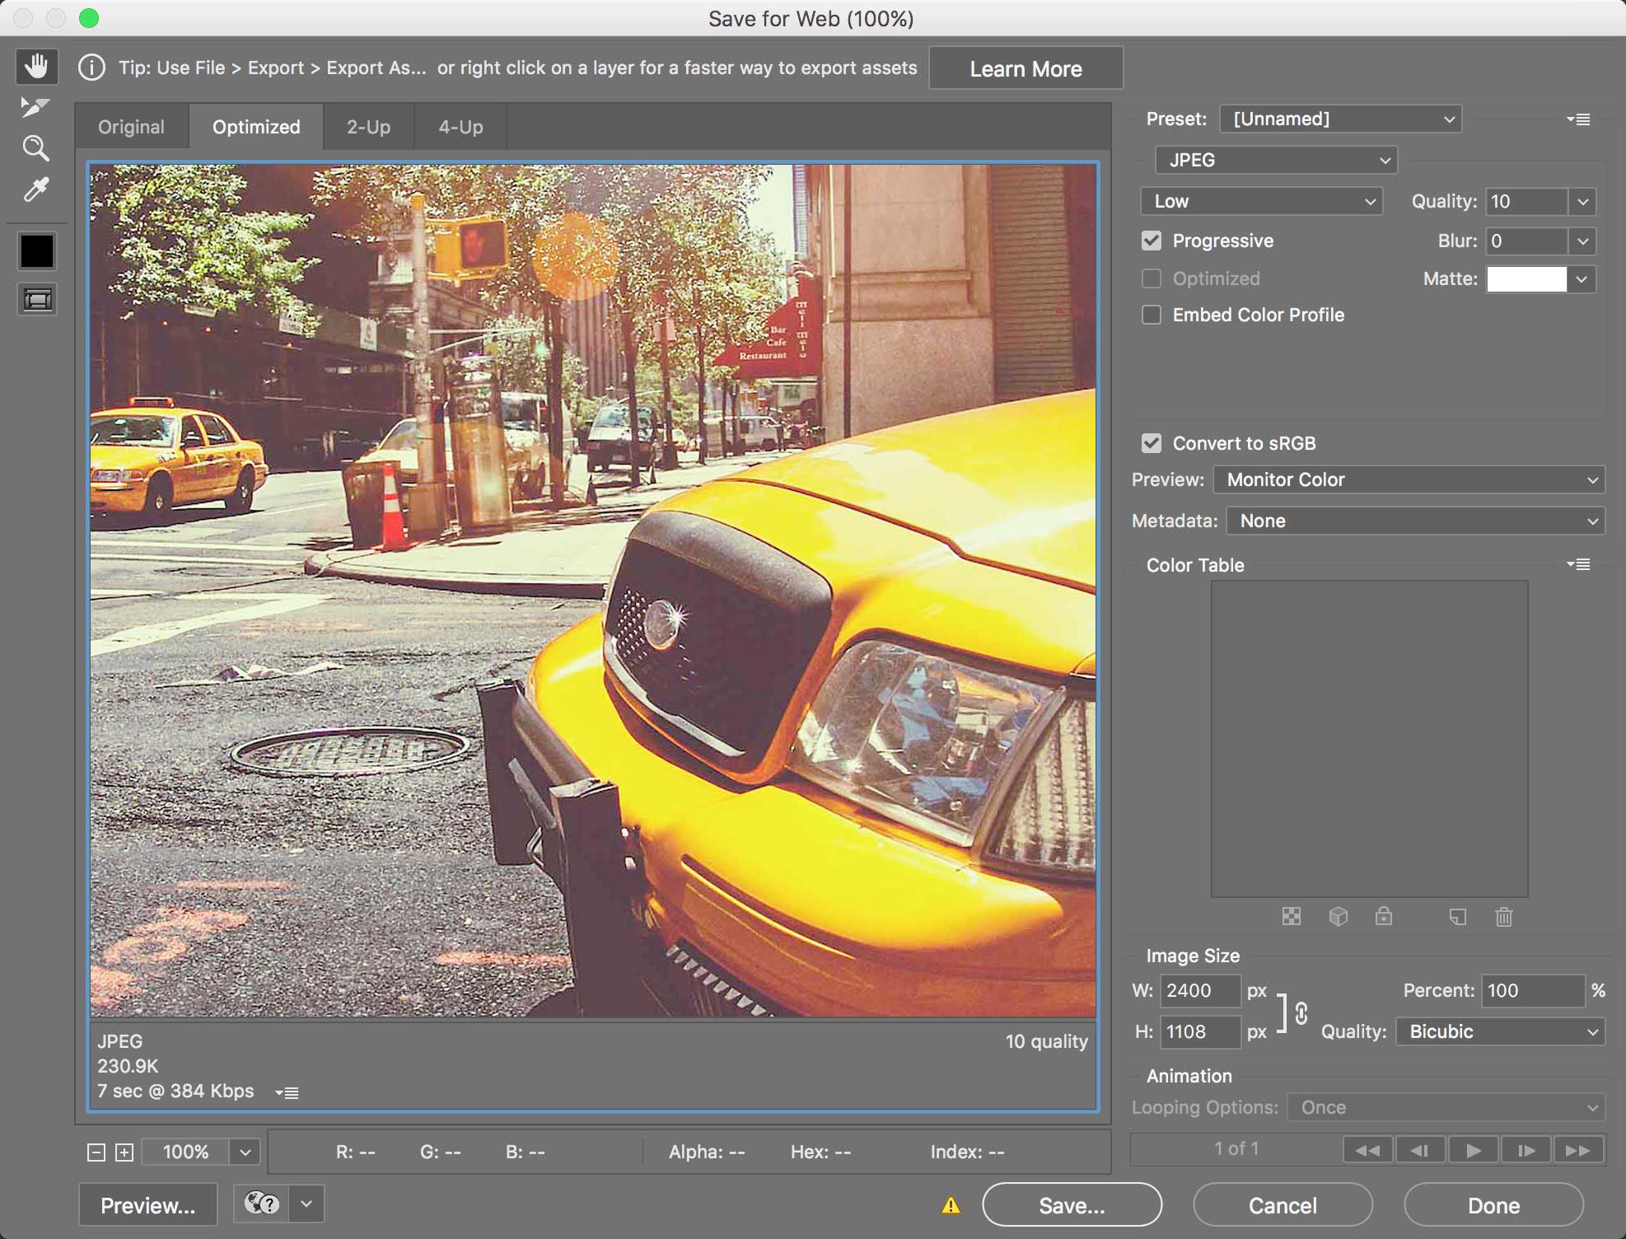
Task: Click the Color Table trash icon
Action: (x=1503, y=917)
